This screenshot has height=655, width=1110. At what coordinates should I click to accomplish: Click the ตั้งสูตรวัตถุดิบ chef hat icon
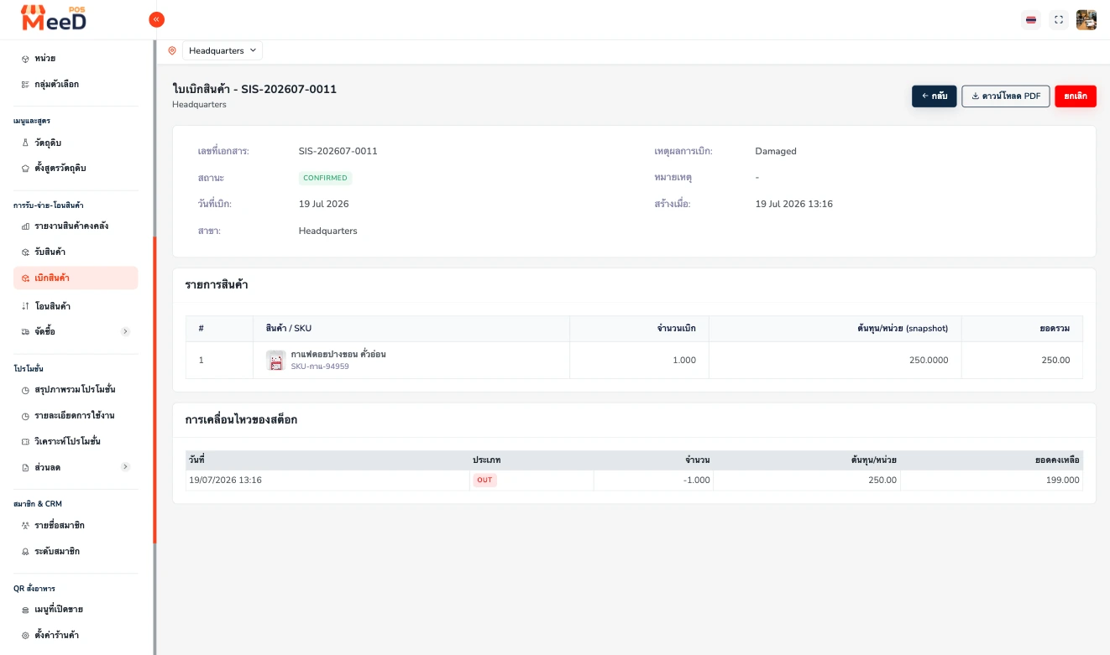pos(25,168)
